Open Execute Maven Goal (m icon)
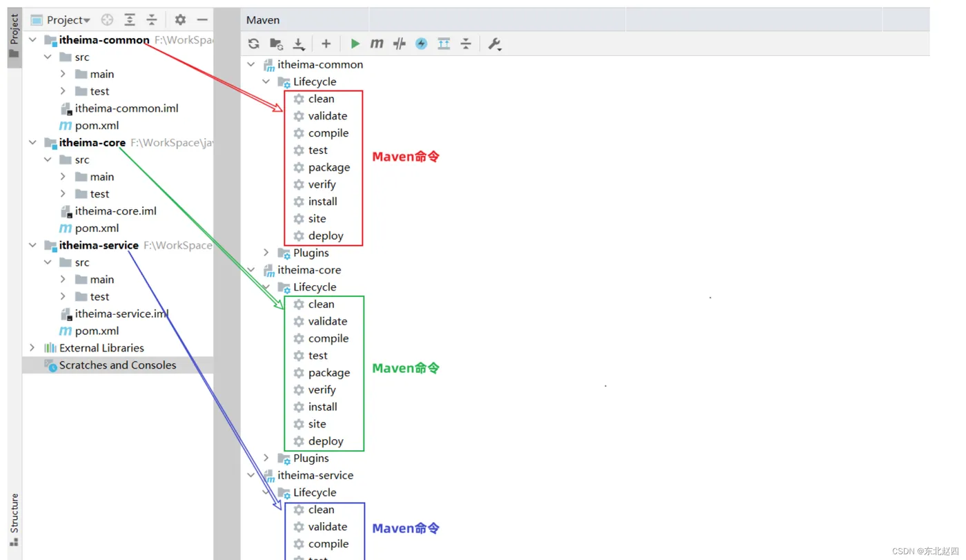 [377, 44]
